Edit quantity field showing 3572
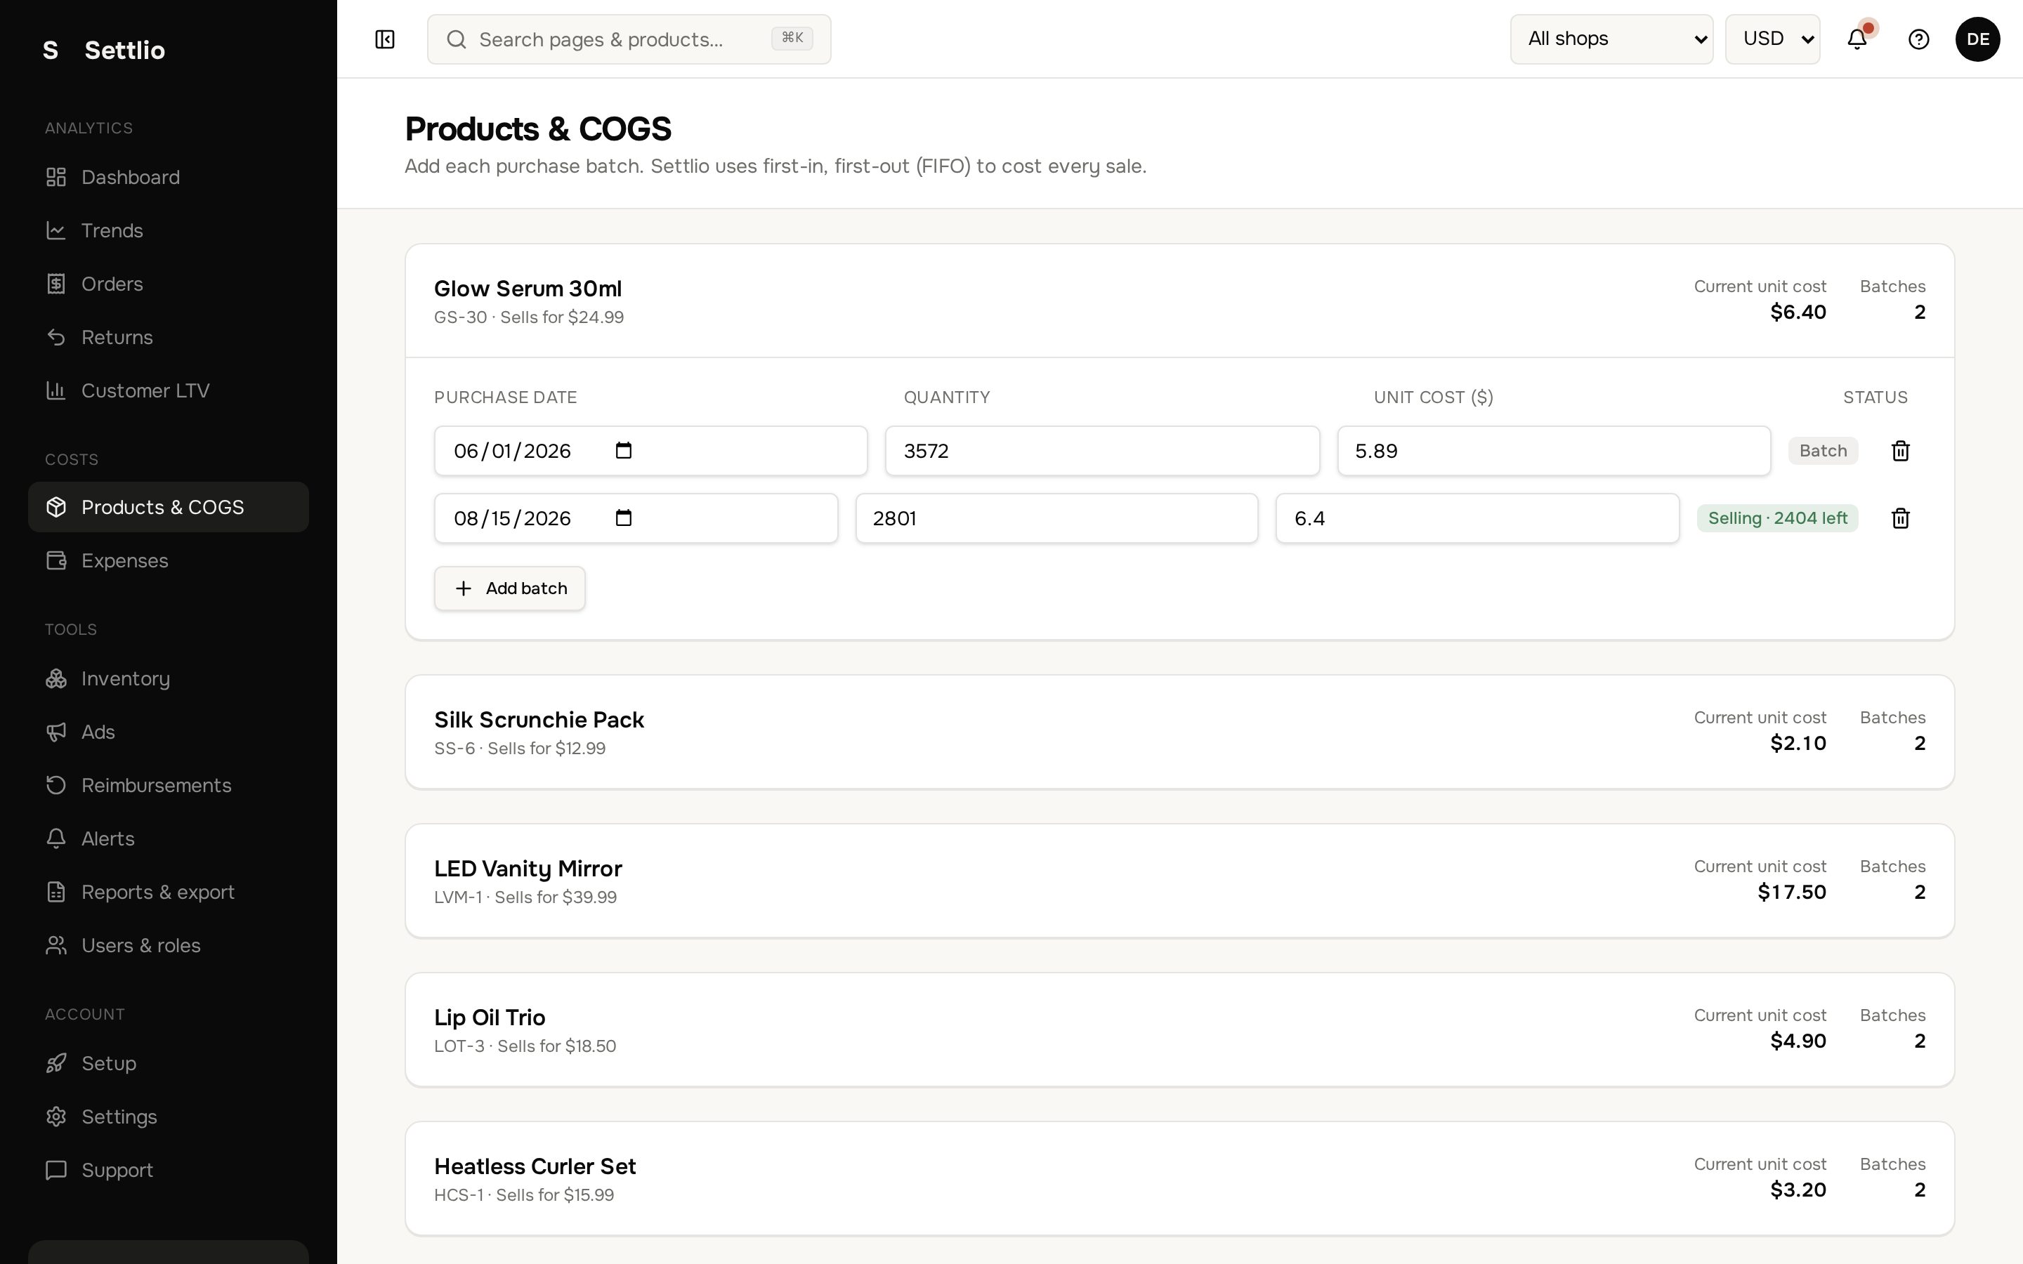The image size is (2023, 1264). point(1102,451)
